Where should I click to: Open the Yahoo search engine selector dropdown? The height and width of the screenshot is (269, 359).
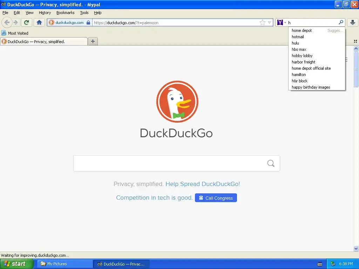pyautogui.click(x=282, y=22)
